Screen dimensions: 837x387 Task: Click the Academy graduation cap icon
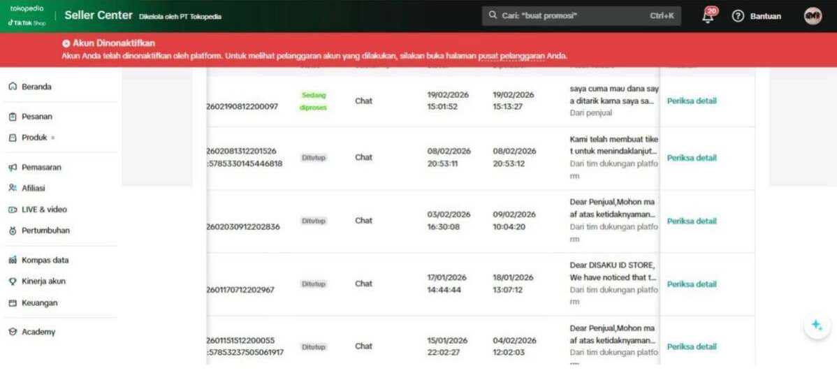(x=12, y=332)
